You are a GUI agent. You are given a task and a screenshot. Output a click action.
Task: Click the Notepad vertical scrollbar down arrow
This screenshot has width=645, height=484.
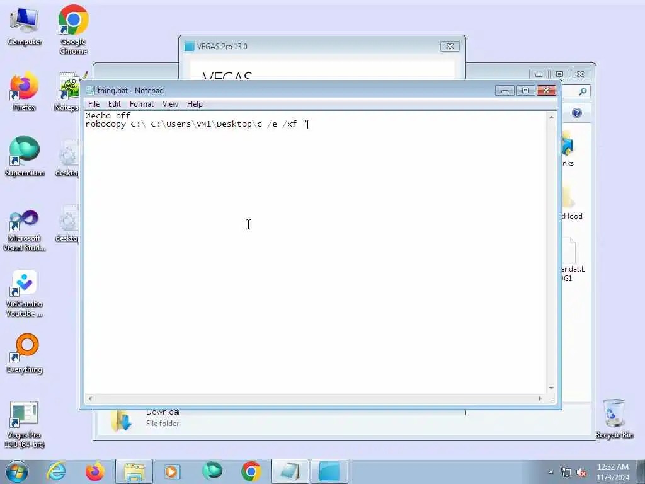551,388
